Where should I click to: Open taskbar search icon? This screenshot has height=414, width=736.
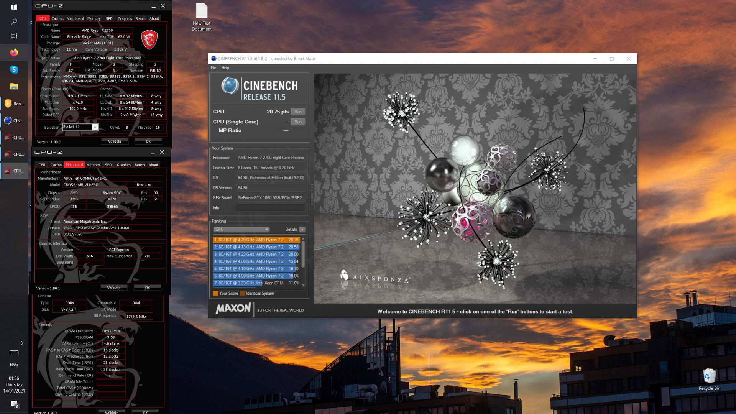[14, 21]
